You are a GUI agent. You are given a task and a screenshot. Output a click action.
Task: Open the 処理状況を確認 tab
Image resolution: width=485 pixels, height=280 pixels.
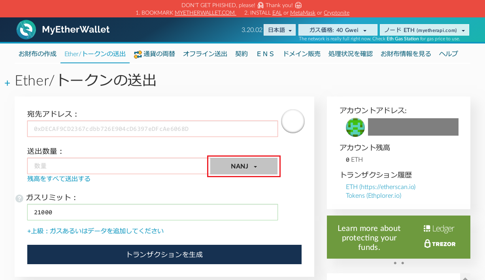pyautogui.click(x=351, y=54)
